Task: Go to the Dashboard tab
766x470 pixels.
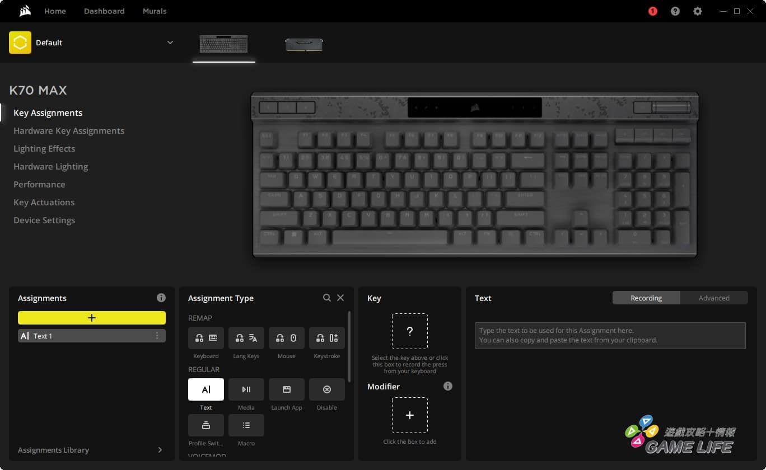Action: tap(104, 11)
